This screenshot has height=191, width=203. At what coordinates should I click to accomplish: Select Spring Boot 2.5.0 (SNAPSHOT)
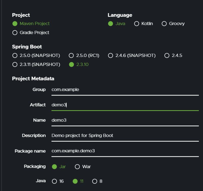pyautogui.click(x=15, y=55)
